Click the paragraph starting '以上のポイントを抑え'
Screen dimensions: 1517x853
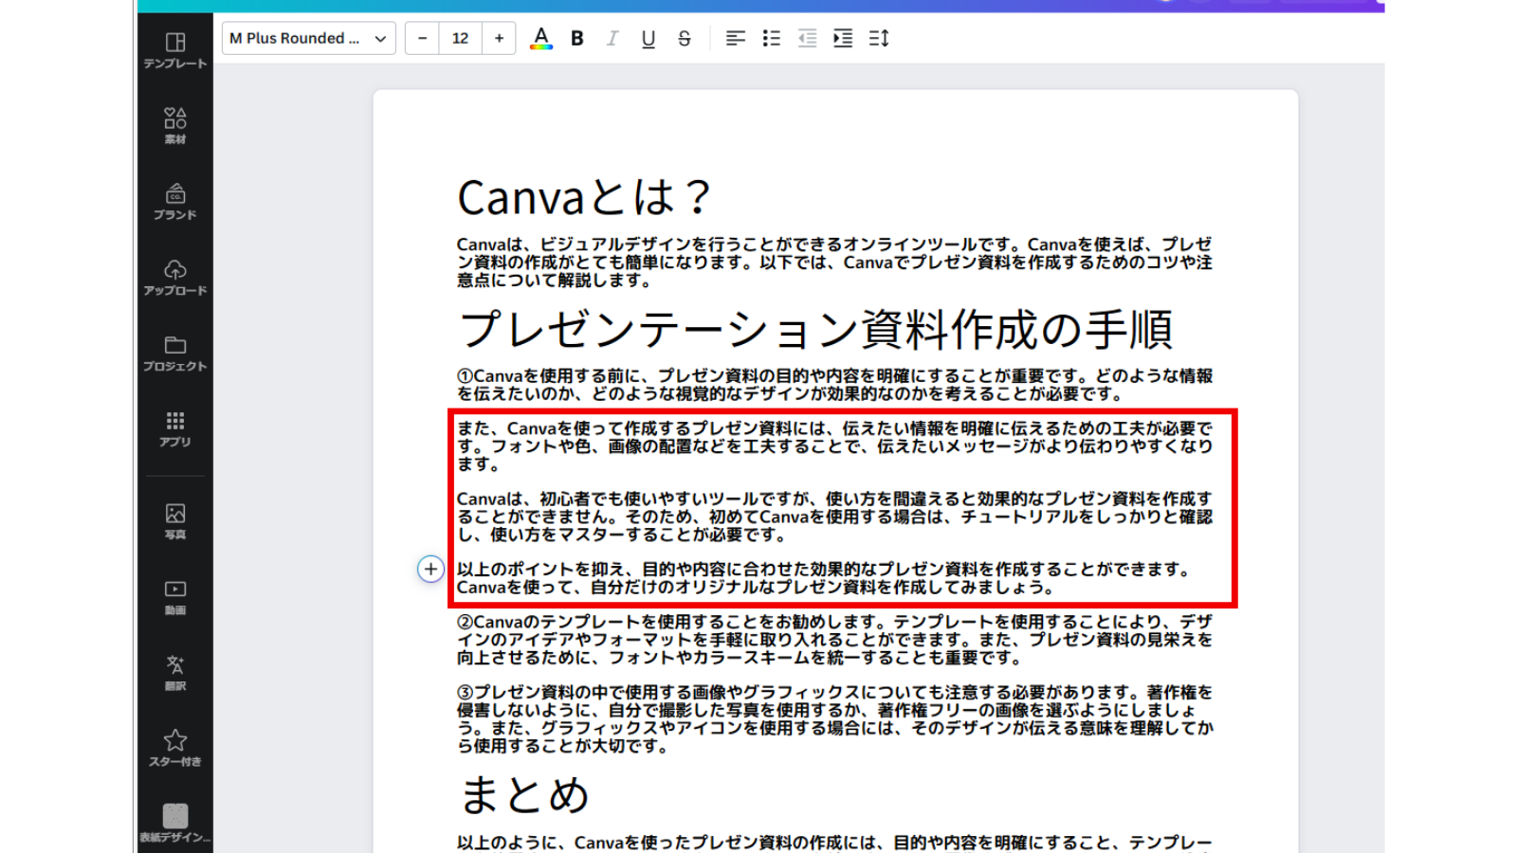click(823, 578)
